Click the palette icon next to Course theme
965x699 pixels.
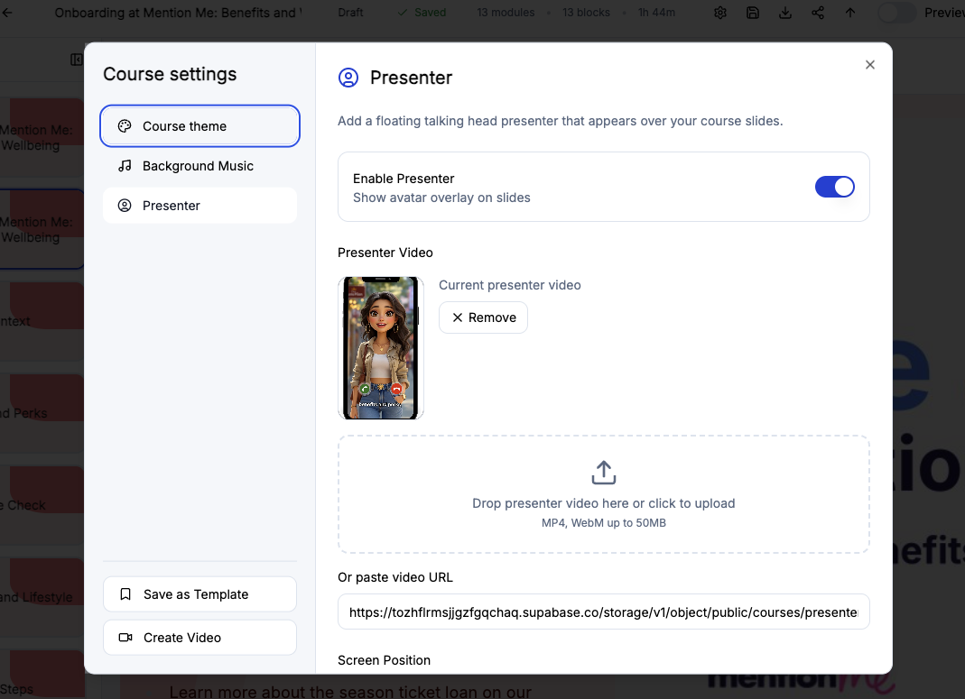pos(125,126)
